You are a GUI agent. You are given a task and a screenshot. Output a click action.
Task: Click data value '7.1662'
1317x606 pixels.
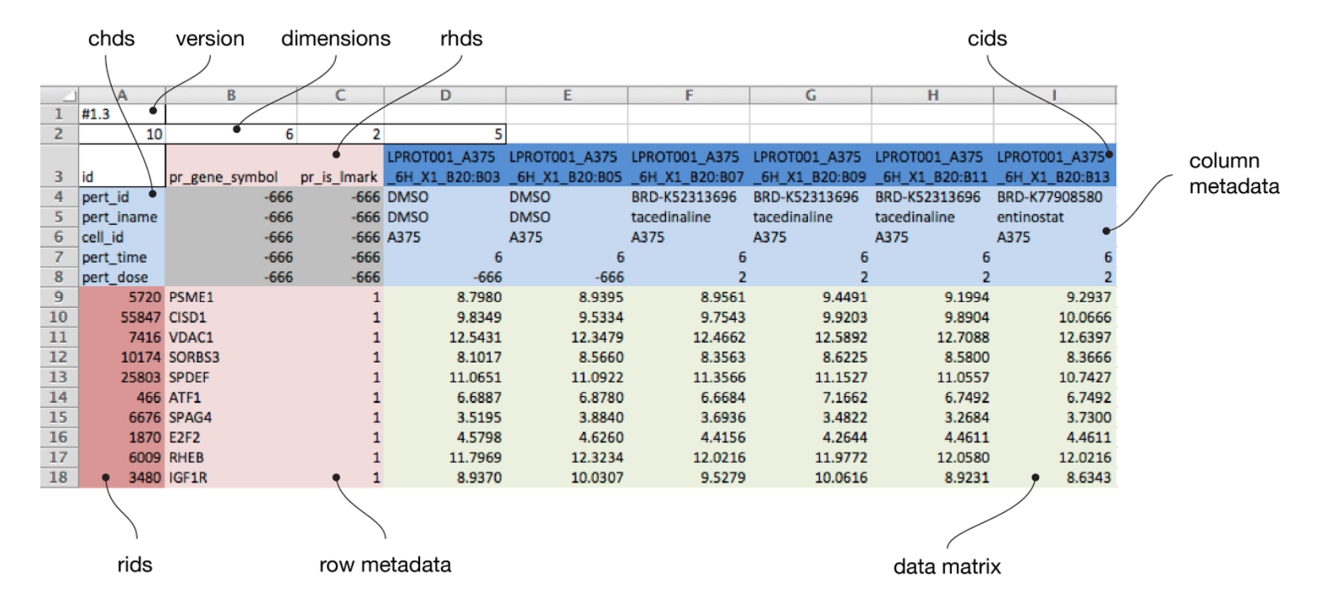(811, 396)
